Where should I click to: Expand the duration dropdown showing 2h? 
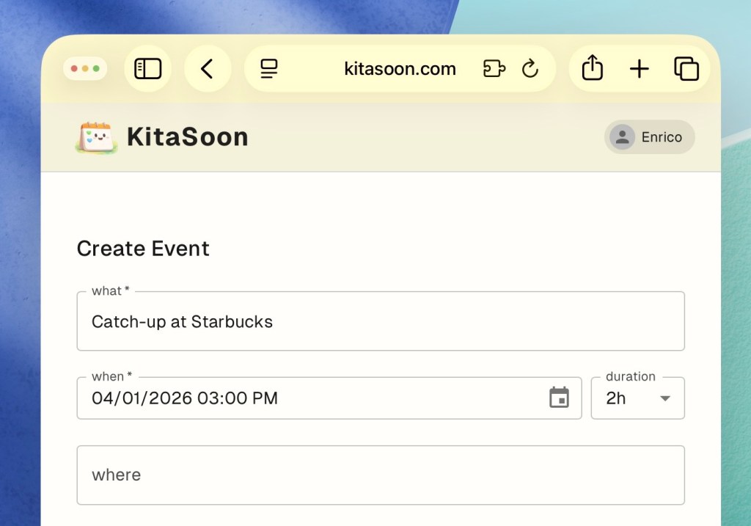point(637,398)
